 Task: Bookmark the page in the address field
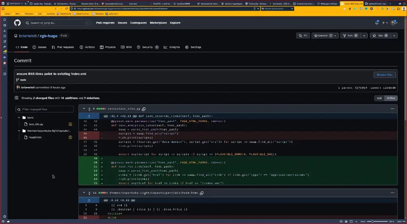click(x=254, y=9)
